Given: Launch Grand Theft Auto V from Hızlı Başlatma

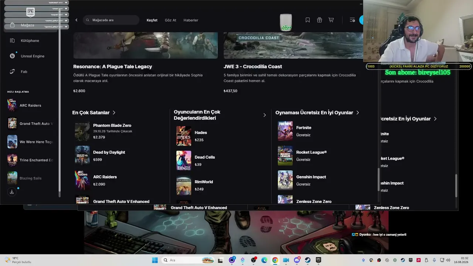Looking at the screenshot, I should click(31, 123).
